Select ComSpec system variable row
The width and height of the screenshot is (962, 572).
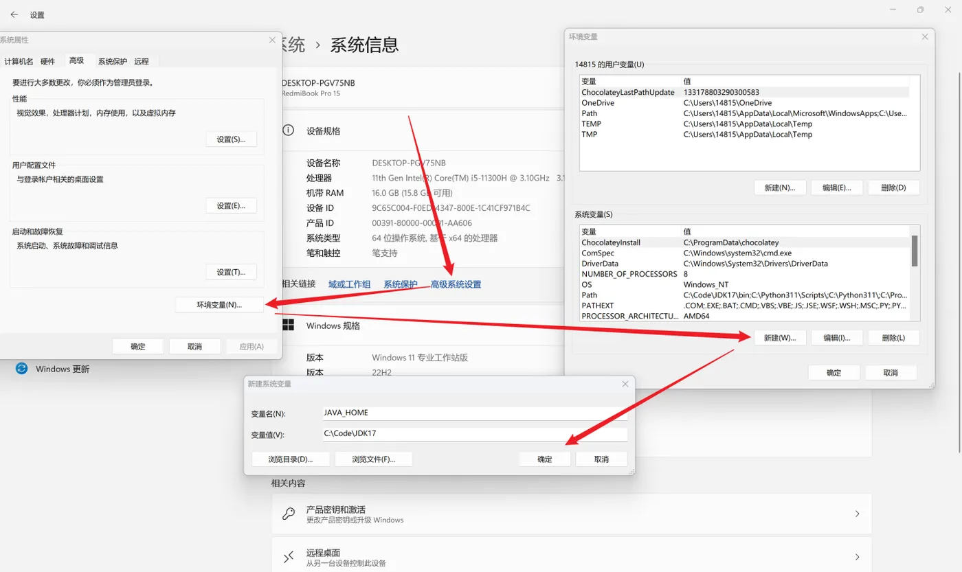(x=745, y=253)
